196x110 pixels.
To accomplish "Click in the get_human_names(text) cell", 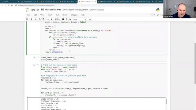I will (104, 59).
